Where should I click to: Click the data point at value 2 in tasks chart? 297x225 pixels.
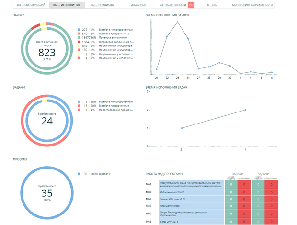[x=245, y=110]
